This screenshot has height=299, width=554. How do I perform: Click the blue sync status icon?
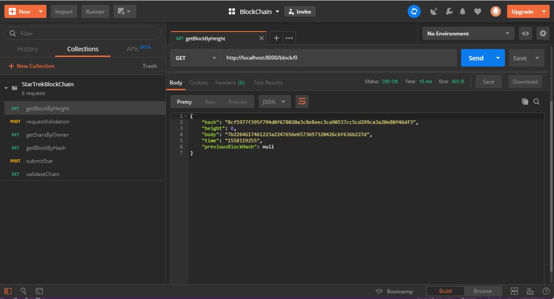(x=414, y=11)
